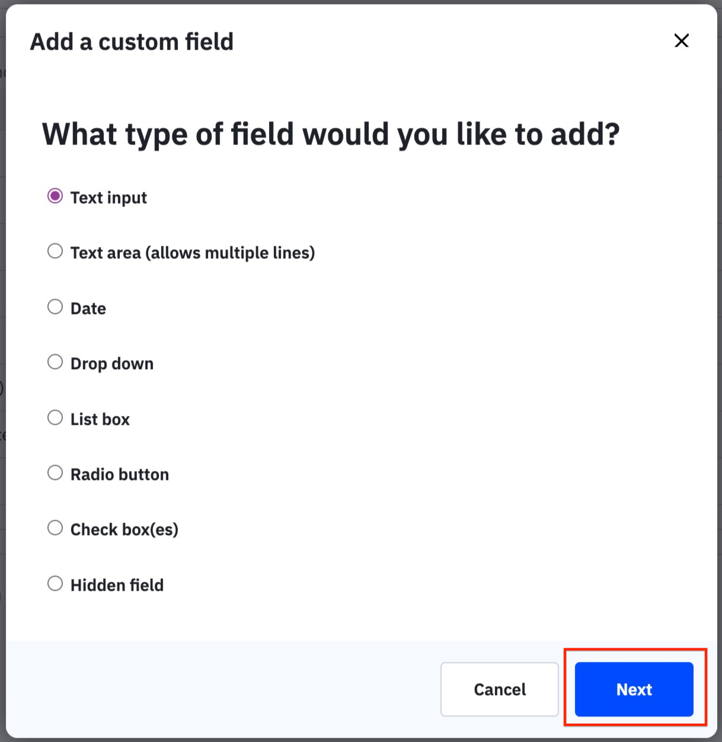Click the Hidden field label text
The image size is (722, 742).
click(117, 585)
